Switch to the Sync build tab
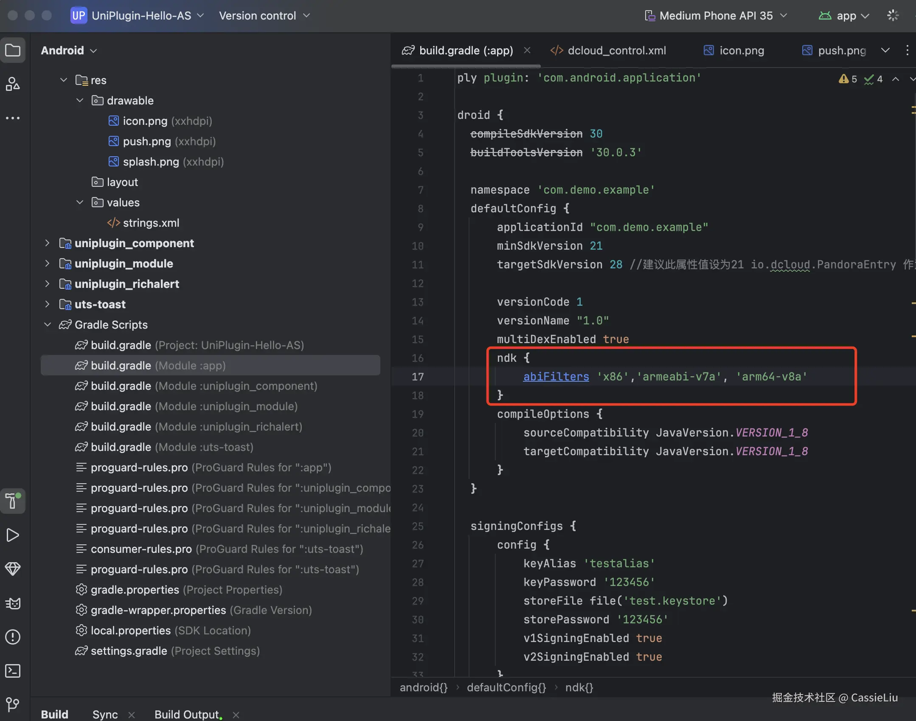This screenshot has height=721, width=916. (105, 714)
